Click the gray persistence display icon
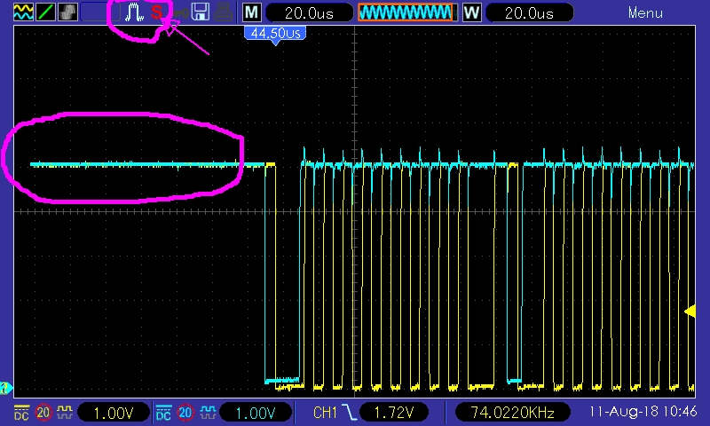 pyautogui.click(x=67, y=12)
